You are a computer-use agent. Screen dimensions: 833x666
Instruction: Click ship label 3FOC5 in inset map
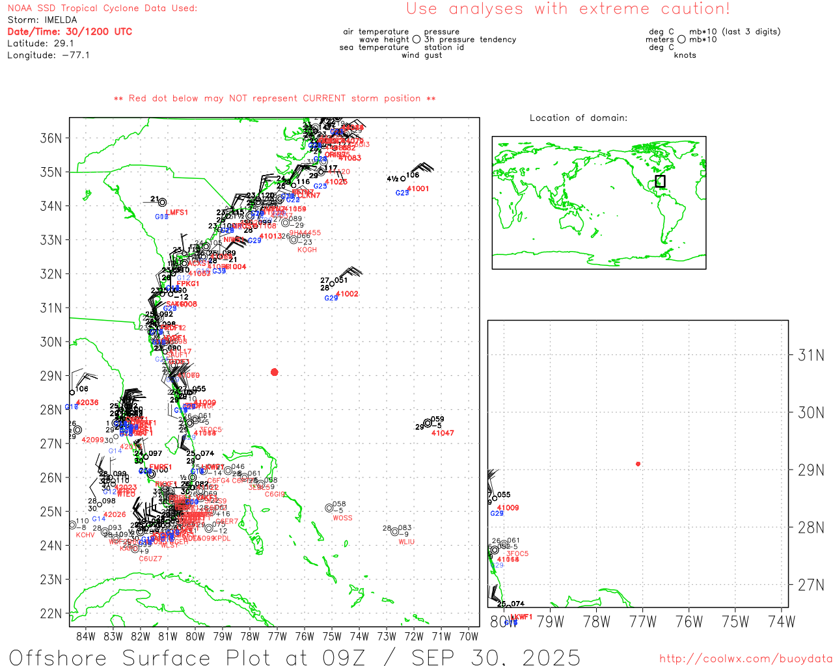[x=517, y=554]
